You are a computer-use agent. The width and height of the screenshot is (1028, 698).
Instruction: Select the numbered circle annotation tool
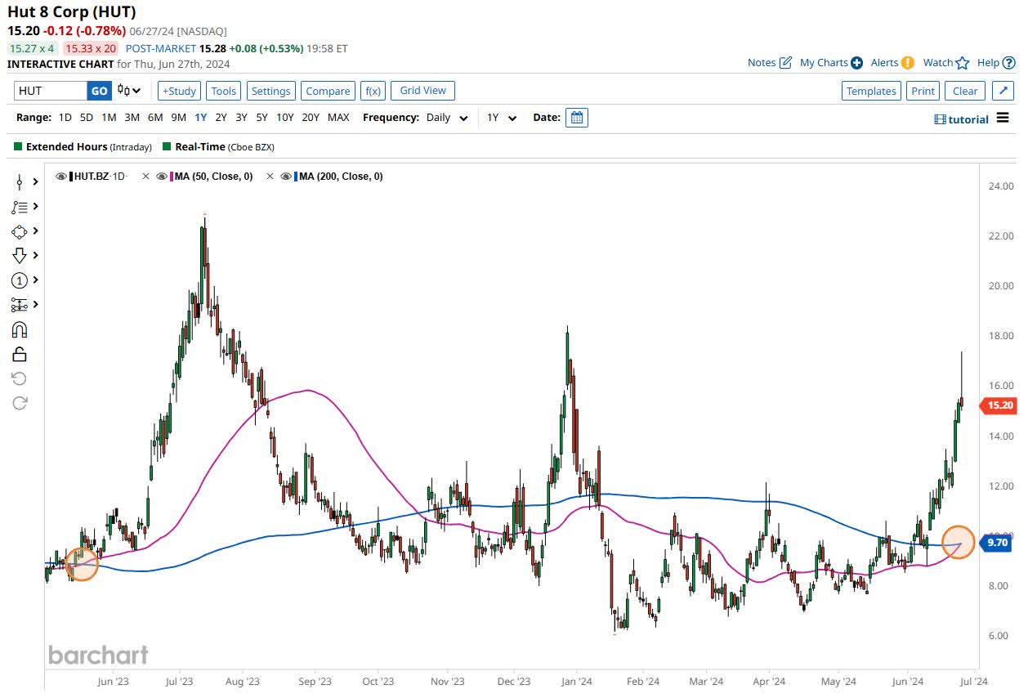20,280
